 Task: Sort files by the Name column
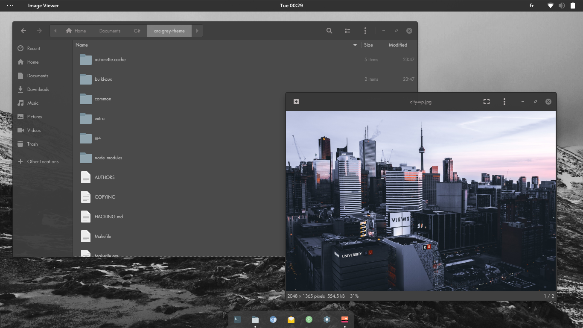[82, 45]
